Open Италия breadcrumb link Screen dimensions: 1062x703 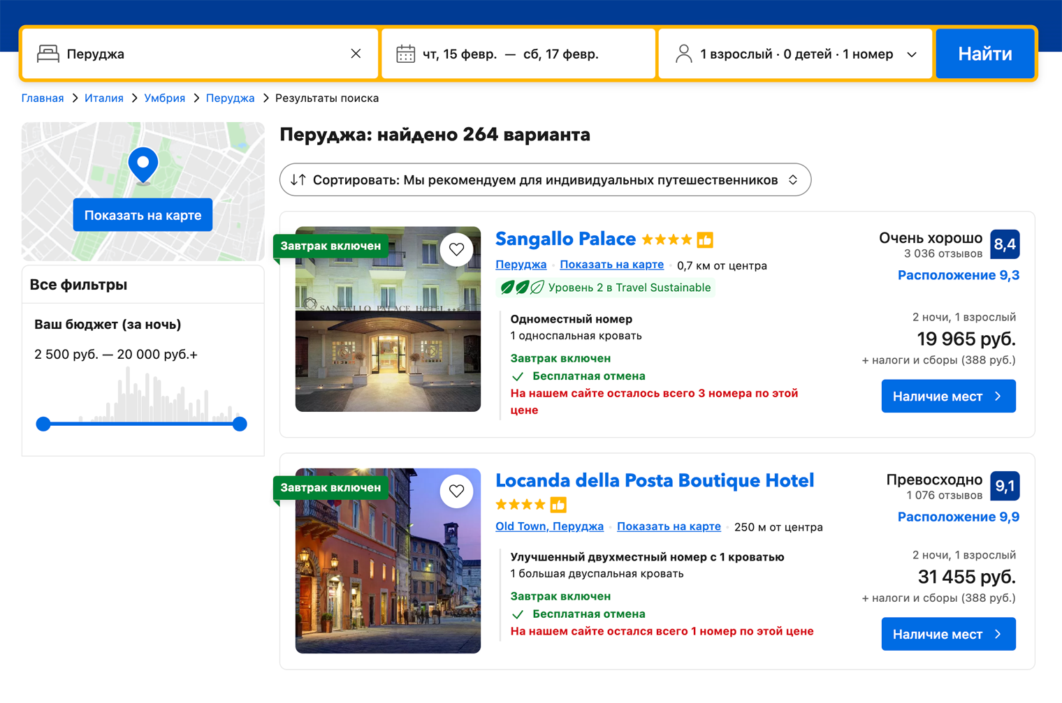[x=104, y=98]
